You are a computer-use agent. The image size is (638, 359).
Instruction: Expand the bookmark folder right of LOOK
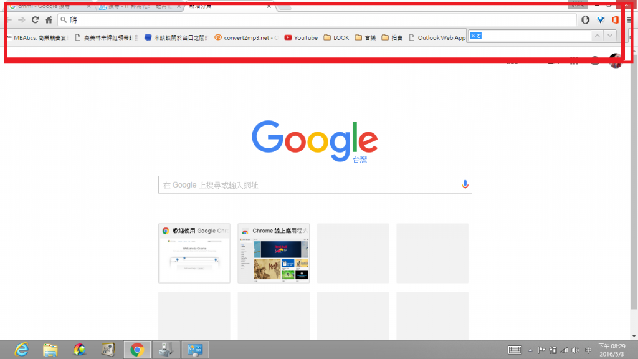pyautogui.click(x=365, y=37)
